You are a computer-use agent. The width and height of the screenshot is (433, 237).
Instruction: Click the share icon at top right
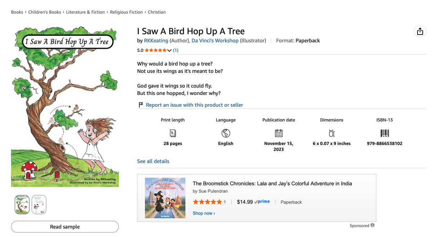click(420, 31)
